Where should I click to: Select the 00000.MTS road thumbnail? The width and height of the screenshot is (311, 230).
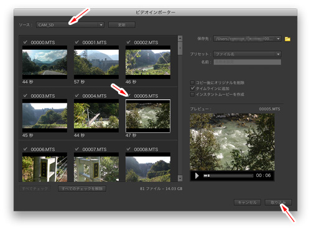pos(45,62)
